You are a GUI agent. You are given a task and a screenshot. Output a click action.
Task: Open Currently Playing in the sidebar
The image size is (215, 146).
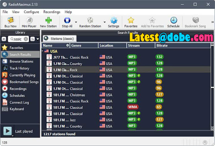[x=20, y=75]
